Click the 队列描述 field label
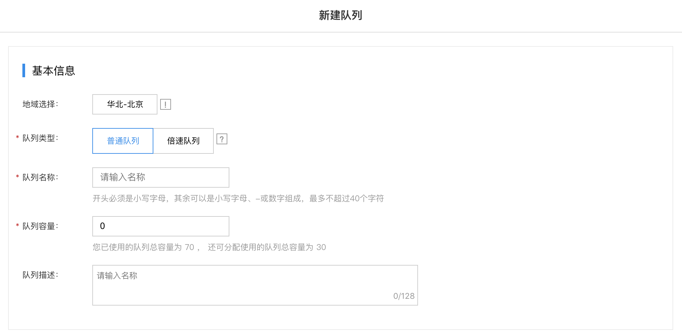Screen dimensions: 682x334 pos(40,275)
